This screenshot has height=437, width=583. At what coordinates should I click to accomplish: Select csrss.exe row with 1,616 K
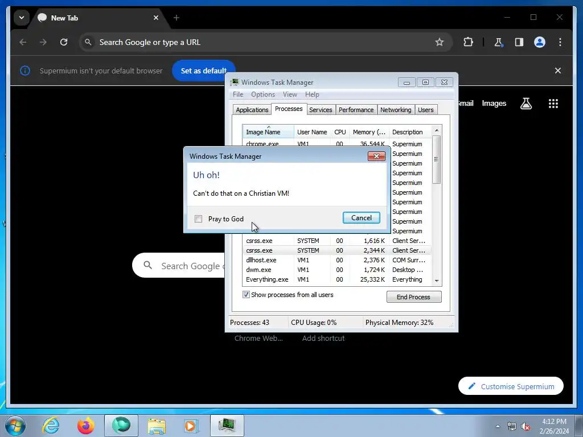pyautogui.click(x=337, y=241)
